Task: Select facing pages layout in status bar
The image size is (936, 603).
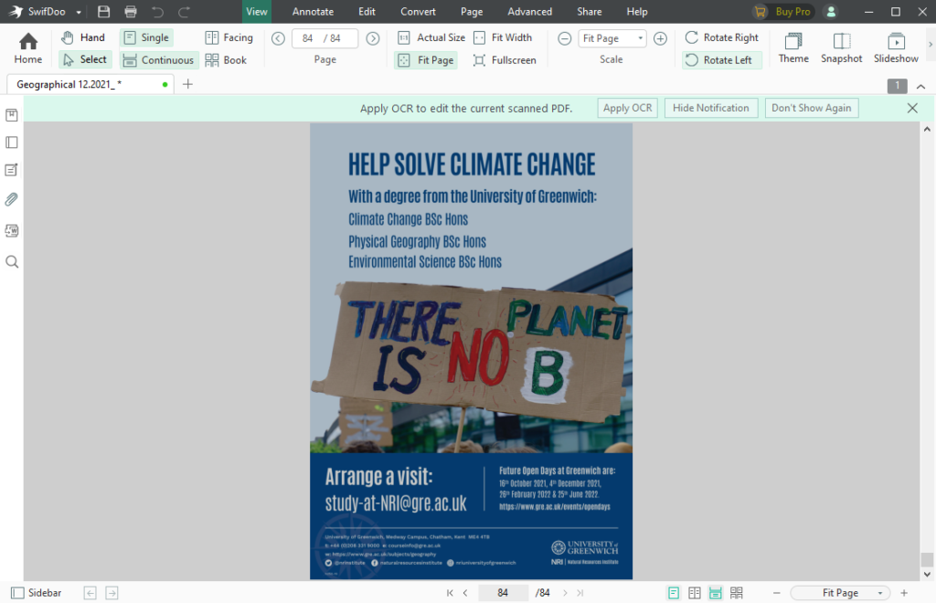Action: [x=695, y=593]
